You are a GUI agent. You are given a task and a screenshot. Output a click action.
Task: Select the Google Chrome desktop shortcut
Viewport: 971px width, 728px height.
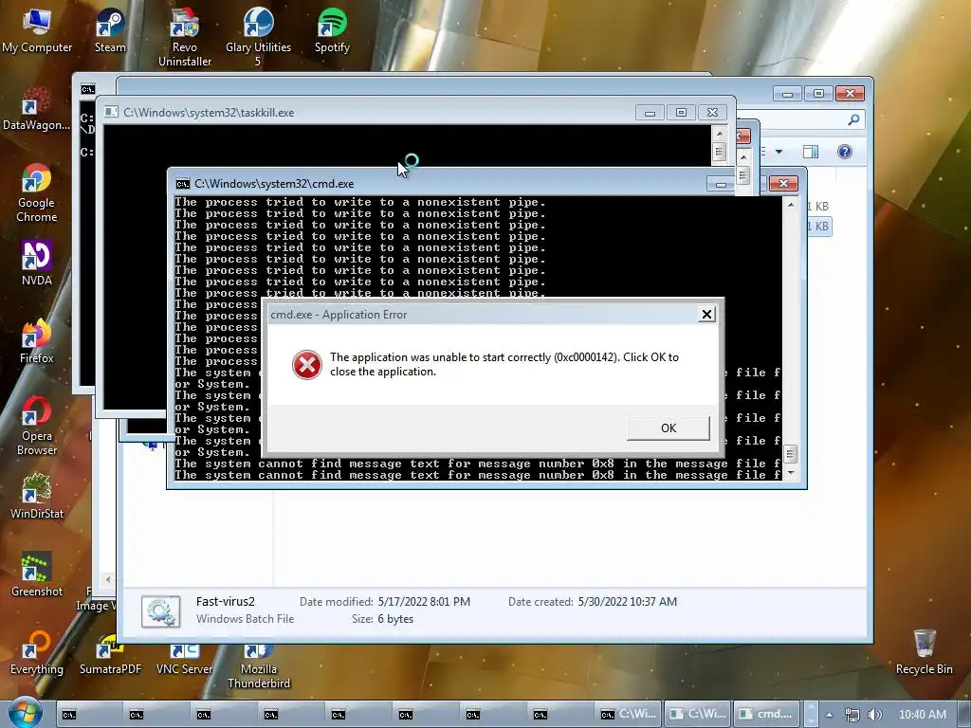37,192
